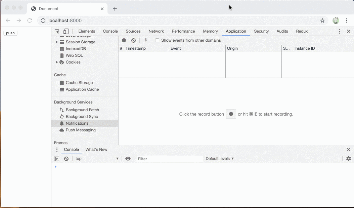View site information icon in address bar
The height and width of the screenshot is (208, 354).
[x=43, y=20]
